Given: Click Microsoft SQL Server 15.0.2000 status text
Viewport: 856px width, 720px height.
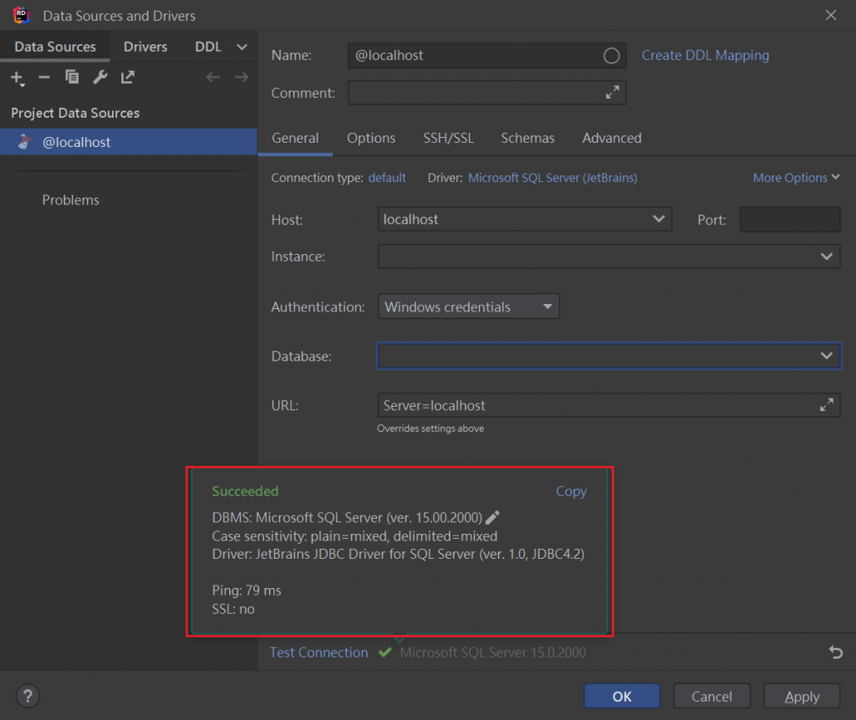Looking at the screenshot, I should tap(492, 652).
